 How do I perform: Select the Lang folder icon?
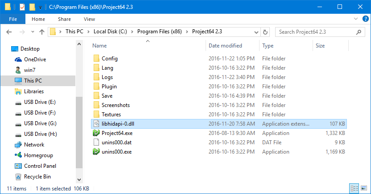96,68
